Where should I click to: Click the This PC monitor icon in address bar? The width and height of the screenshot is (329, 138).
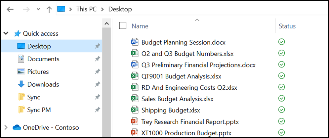pyautogui.click(x=62, y=9)
